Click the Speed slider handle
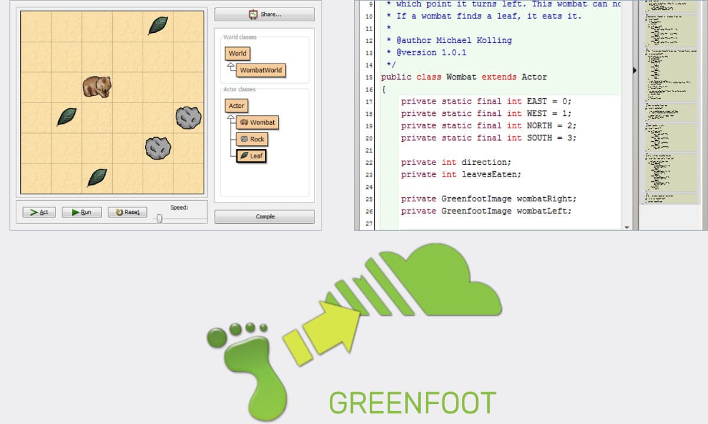This screenshot has height=424, width=708. 159,218
